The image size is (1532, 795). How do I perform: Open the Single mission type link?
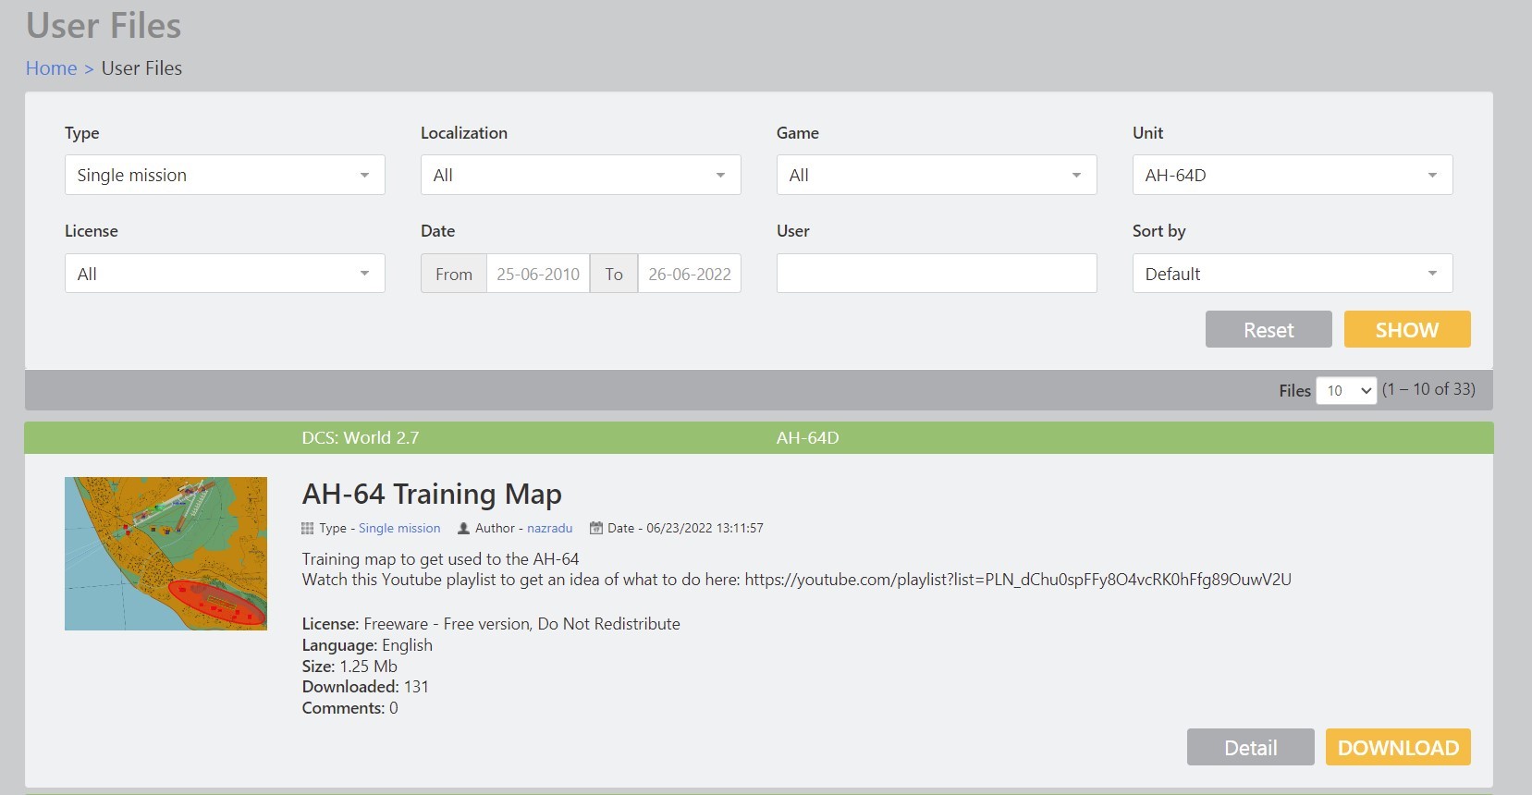399,528
